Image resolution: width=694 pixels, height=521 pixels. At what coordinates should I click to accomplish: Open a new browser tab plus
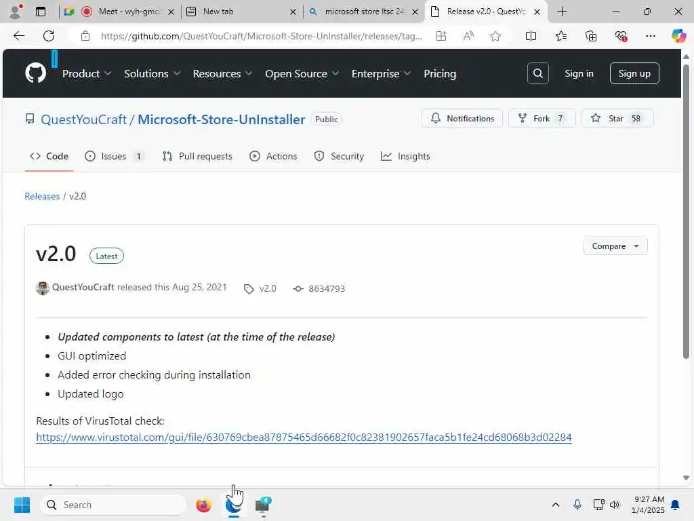[x=562, y=12]
